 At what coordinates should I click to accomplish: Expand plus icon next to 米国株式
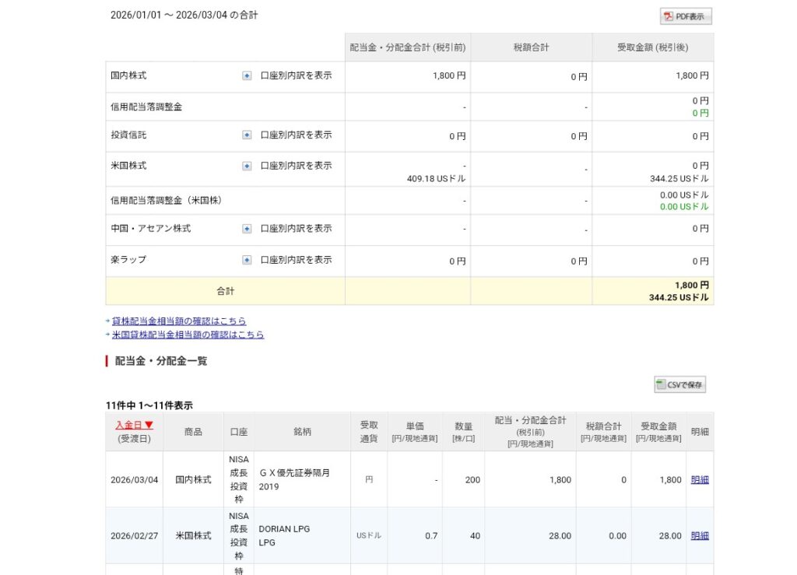coord(247,166)
